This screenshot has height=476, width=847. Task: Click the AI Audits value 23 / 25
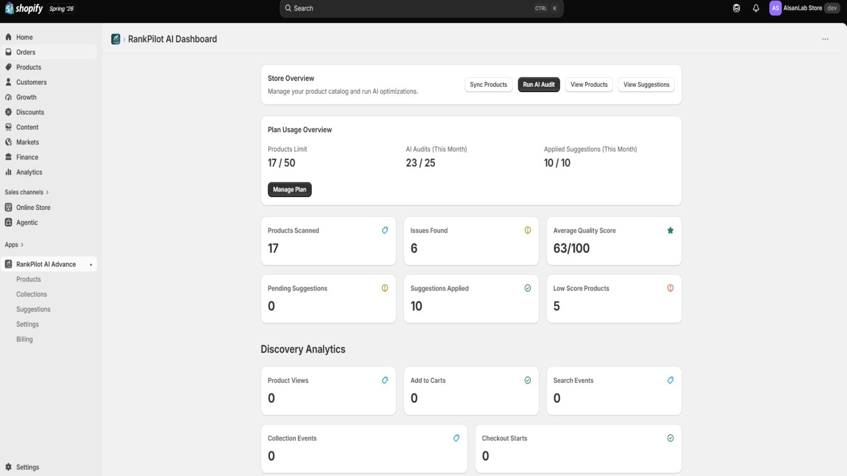pos(421,163)
